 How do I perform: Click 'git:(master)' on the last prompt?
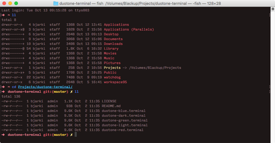click(x=56, y=135)
